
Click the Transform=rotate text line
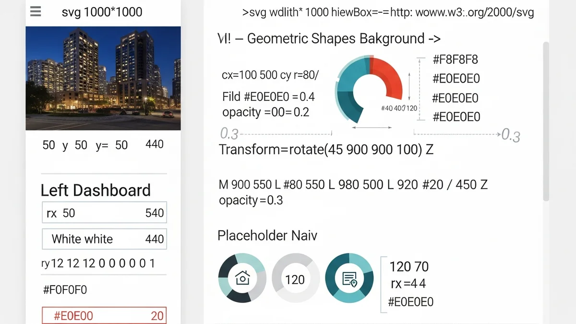tap(326, 149)
